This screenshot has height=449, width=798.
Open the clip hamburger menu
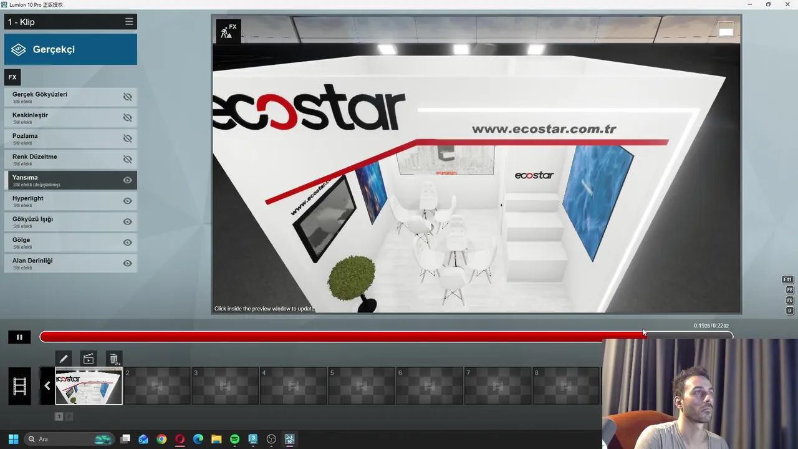point(129,21)
